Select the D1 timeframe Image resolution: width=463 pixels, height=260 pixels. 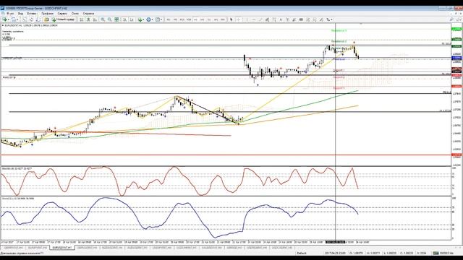click(209, 19)
